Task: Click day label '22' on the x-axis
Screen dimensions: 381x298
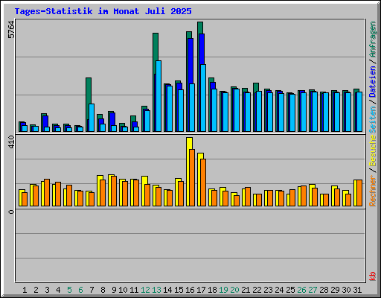Action: tap(257, 290)
